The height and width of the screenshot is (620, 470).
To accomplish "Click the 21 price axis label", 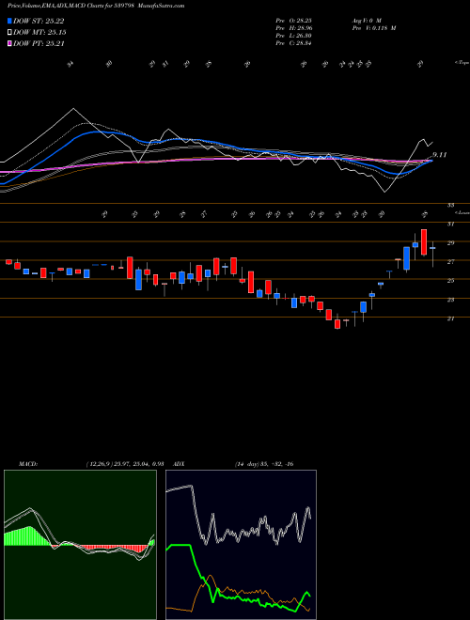I will click(x=450, y=318).
